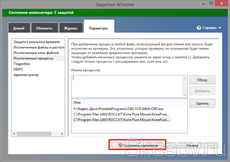Expand the Справка dropdown arrow
230x162 pixels.
(220, 28)
